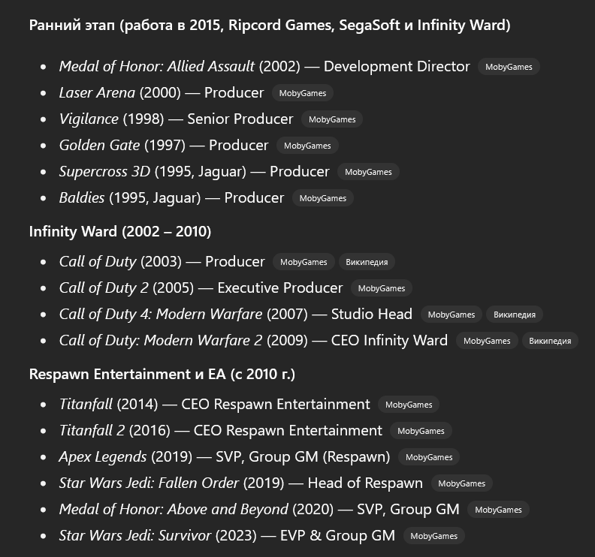
Task: Open Википедия source for Modern Warfare 2
Action: coord(550,341)
